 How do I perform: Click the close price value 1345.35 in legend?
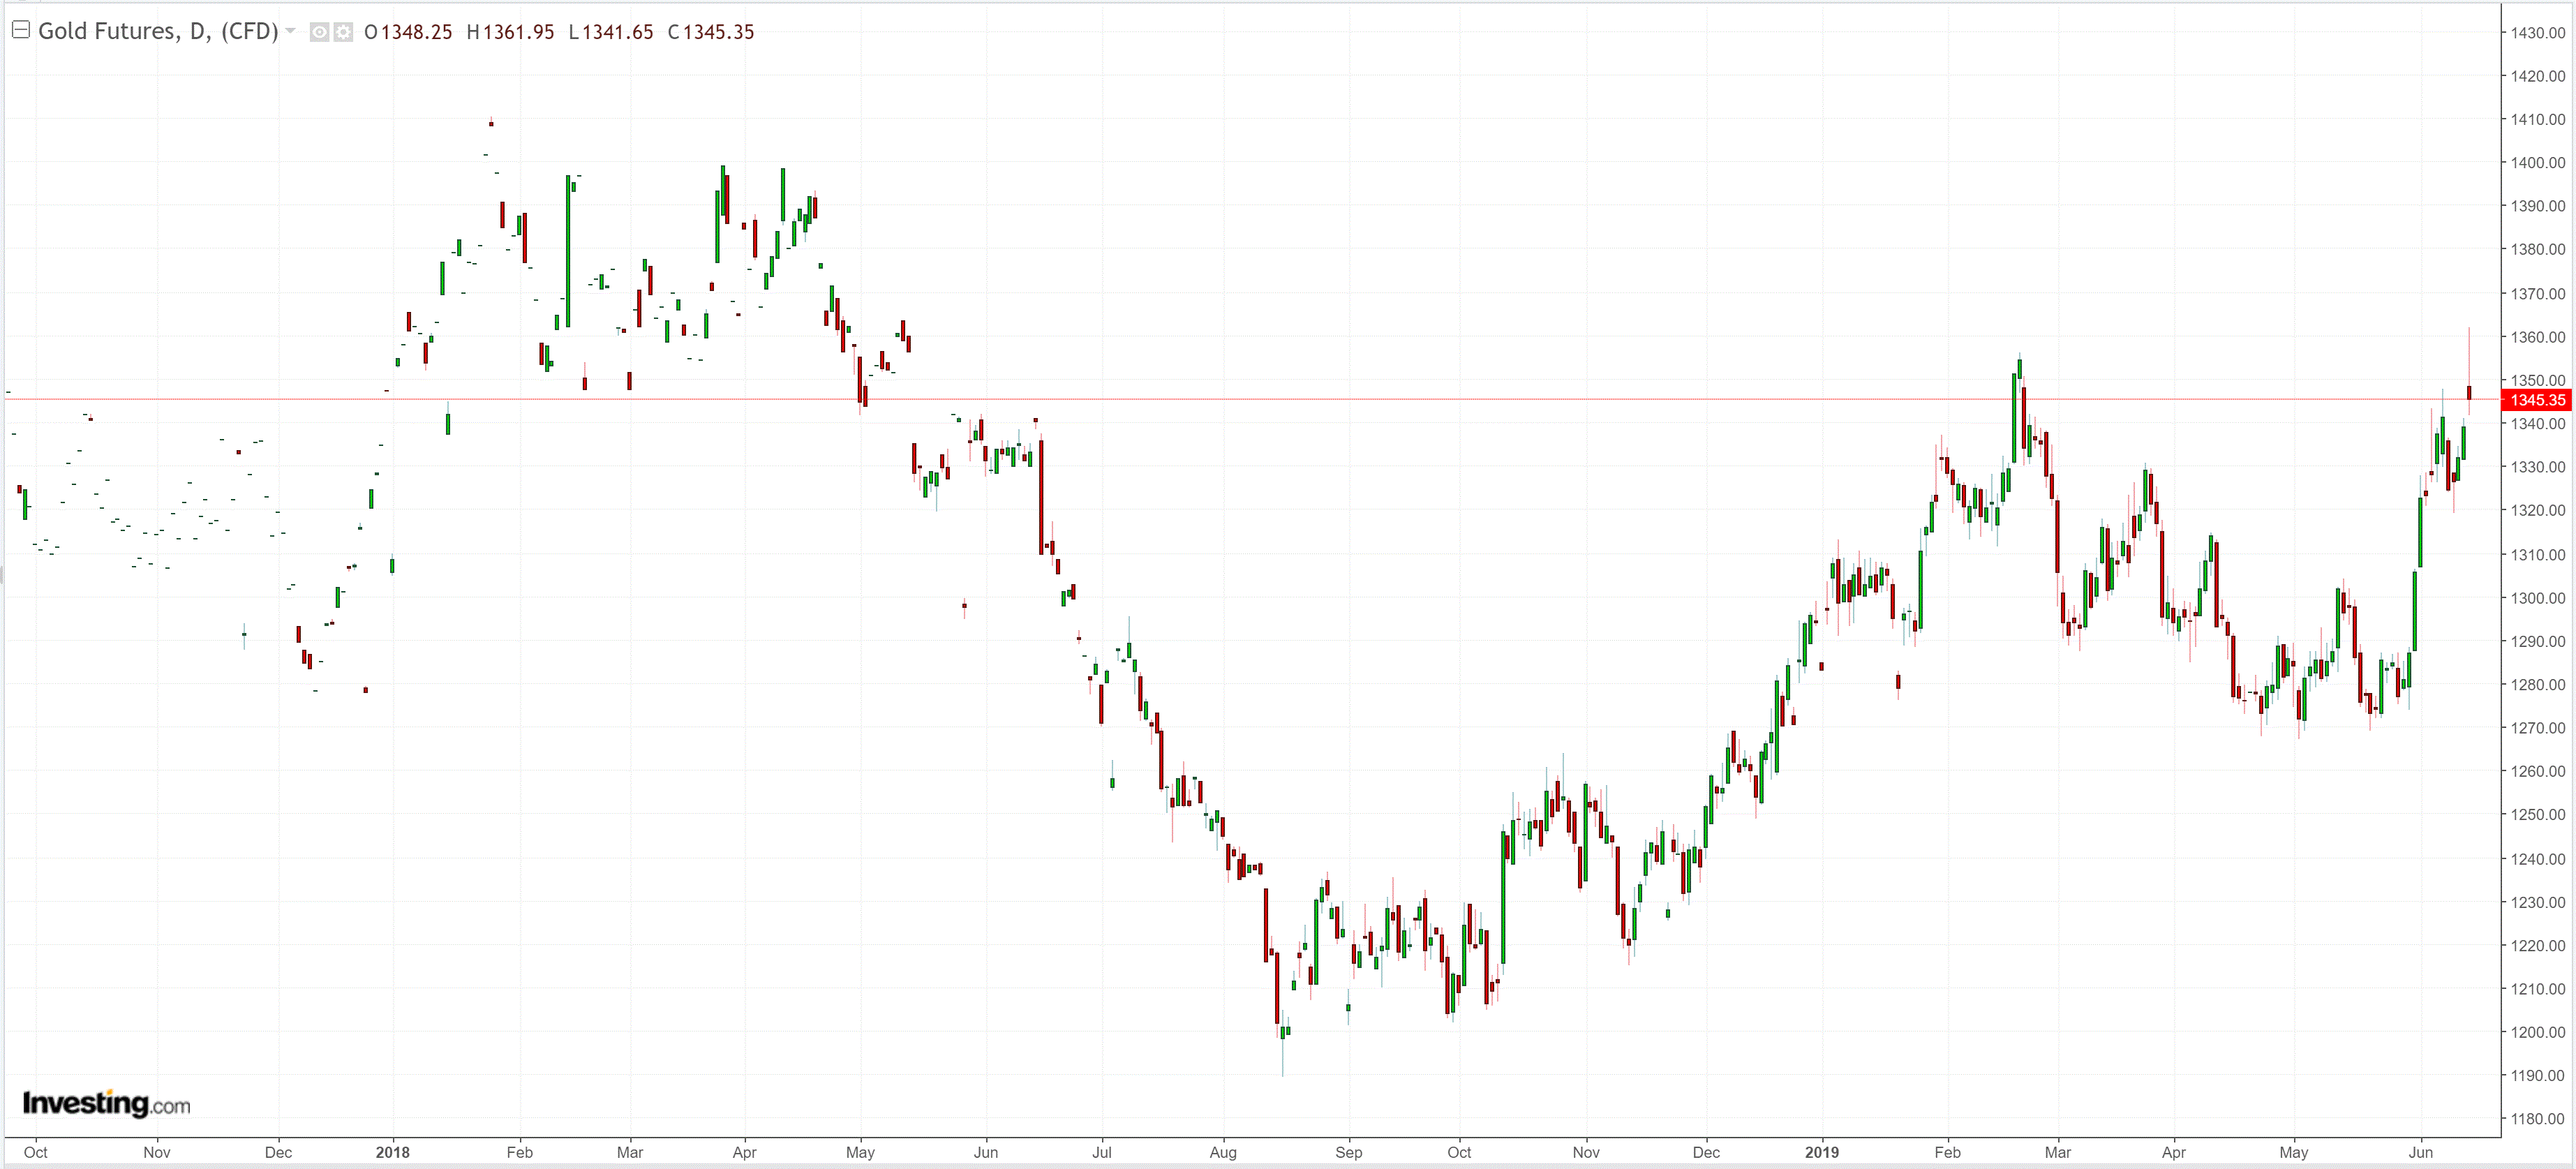(x=718, y=32)
